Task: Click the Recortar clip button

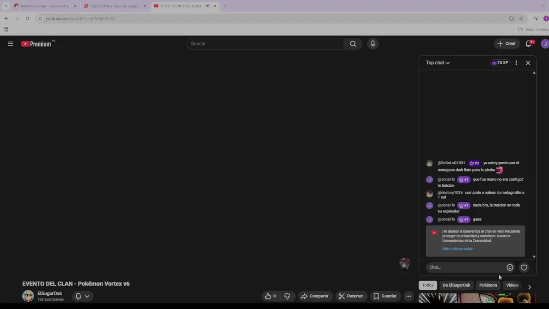Action: [x=350, y=296]
